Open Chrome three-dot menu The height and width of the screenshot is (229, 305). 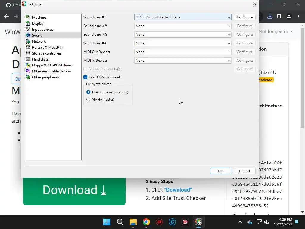coord(298,17)
